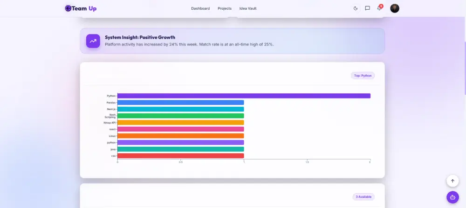466x208 pixels.
Task: Click the Linux axis label
Action: [x=112, y=136]
